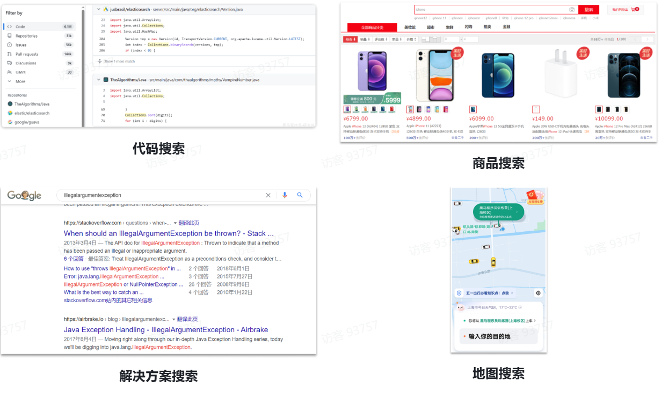
Task: Select the Code filter icon in GitHub sidebar
Action: [x=10, y=26]
